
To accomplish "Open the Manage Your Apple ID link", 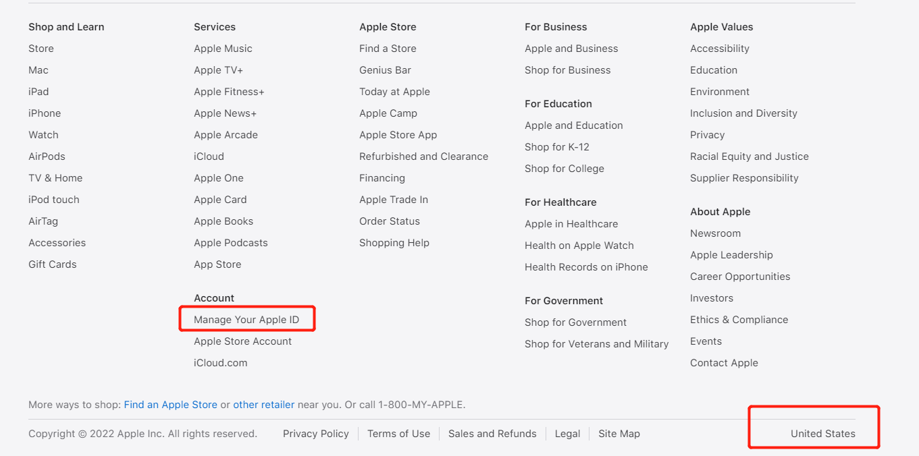I will pyautogui.click(x=246, y=320).
